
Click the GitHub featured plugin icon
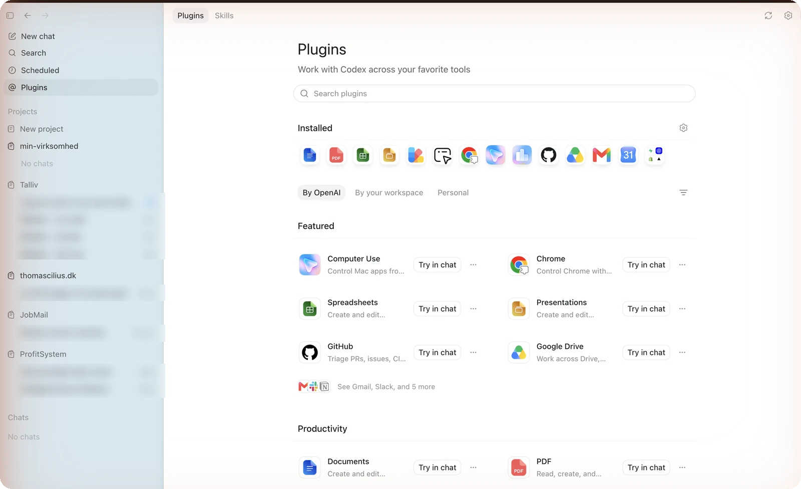[310, 352]
